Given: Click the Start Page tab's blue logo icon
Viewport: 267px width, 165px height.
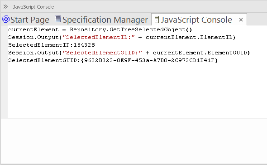Looking at the screenshot, I should click(6, 19).
